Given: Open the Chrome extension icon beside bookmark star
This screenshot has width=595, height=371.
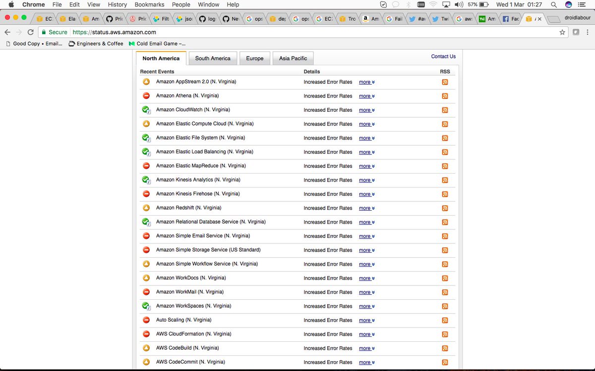Looking at the screenshot, I should [576, 32].
